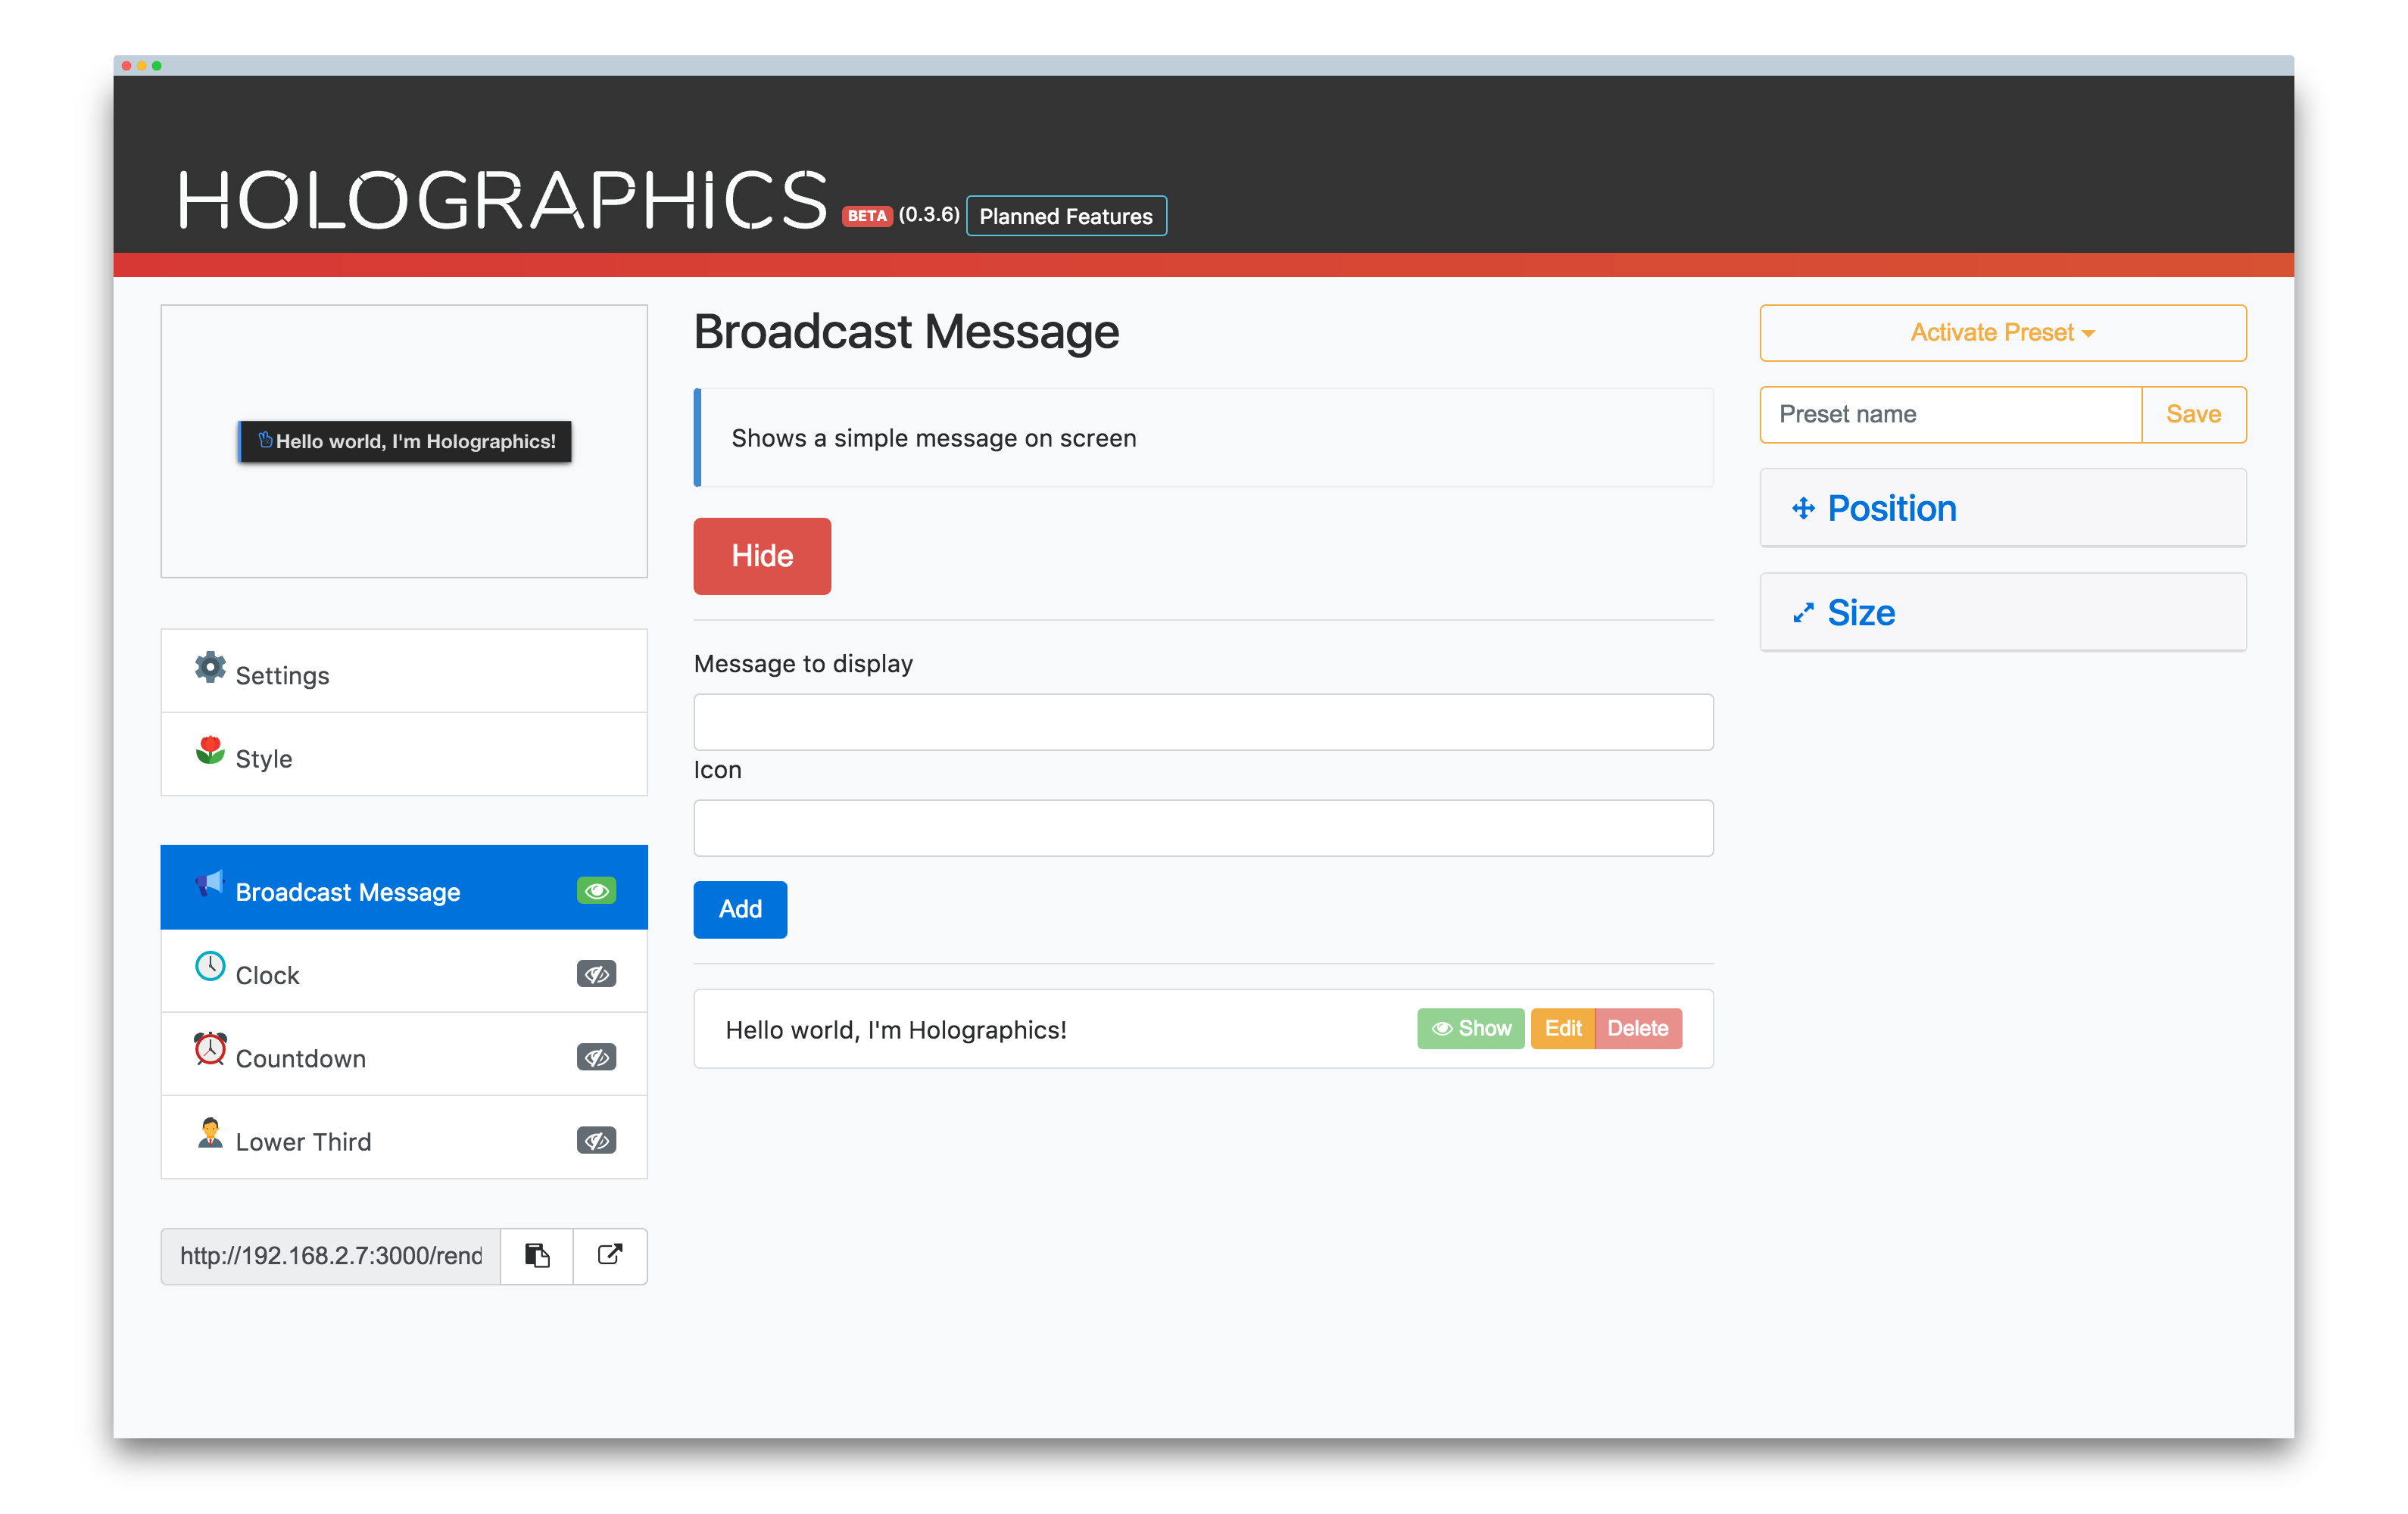Image resolution: width=2408 pixels, height=1514 pixels.
Task: Click the HOLOGRAPHICS logo title
Action: pyautogui.click(x=503, y=200)
